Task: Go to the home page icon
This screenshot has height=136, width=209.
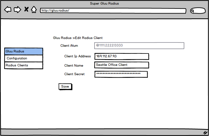Action: coord(34,9)
